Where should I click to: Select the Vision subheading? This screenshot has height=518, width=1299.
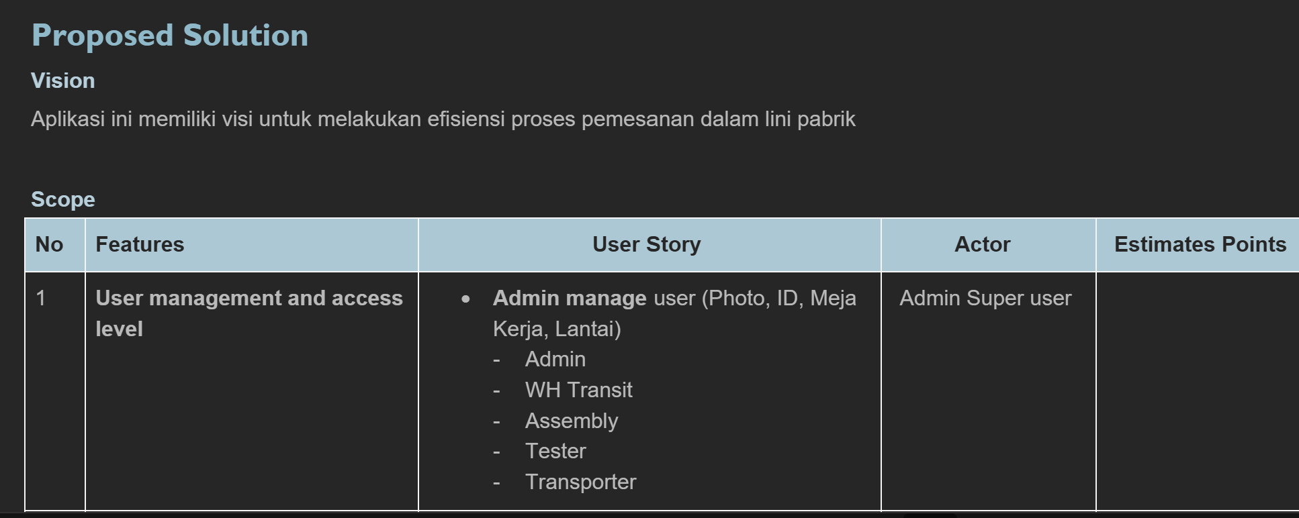pos(63,81)
